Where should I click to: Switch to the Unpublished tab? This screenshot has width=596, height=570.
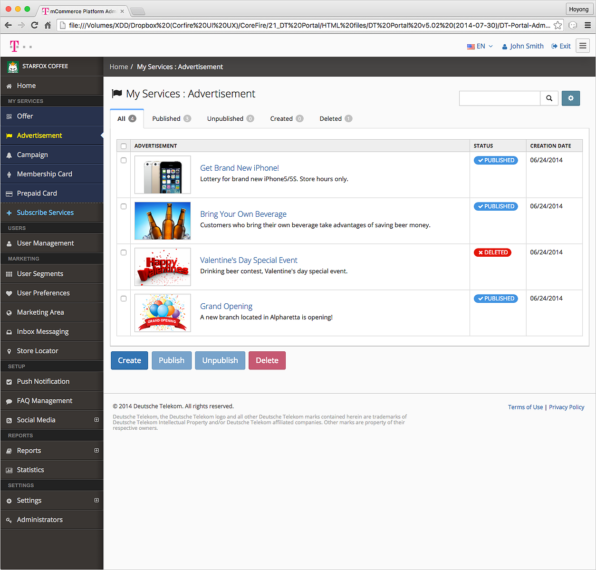(x=231, y=119)
